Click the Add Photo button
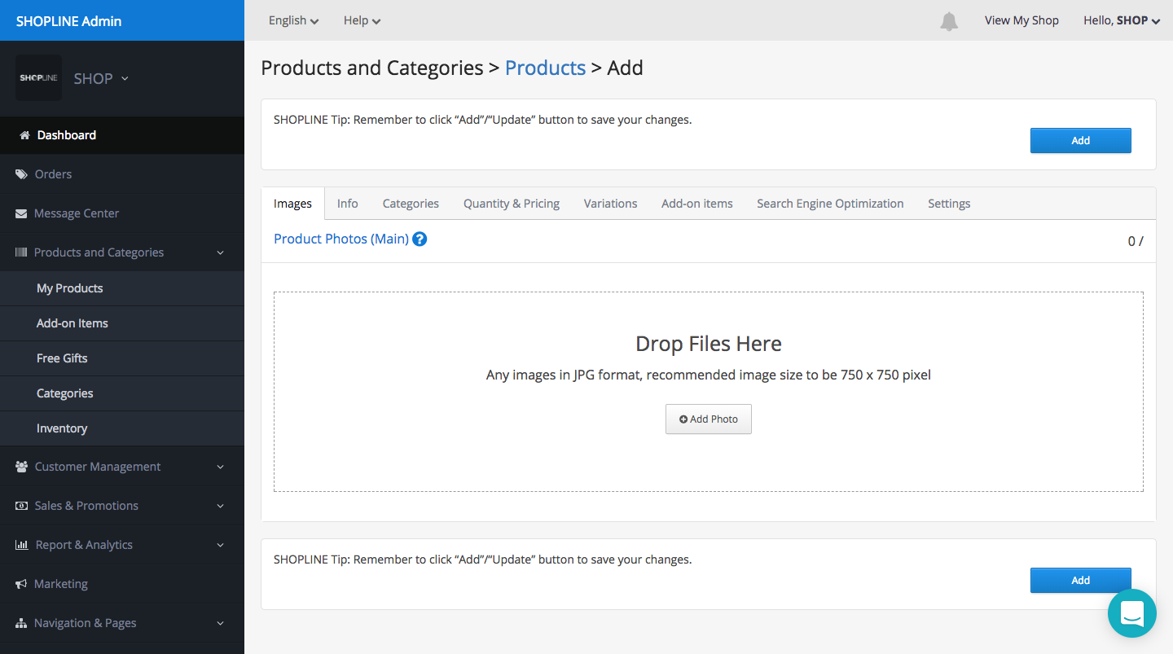Image resolution: width=1173 pixels, height=654 pixels. tap(708, 419)
